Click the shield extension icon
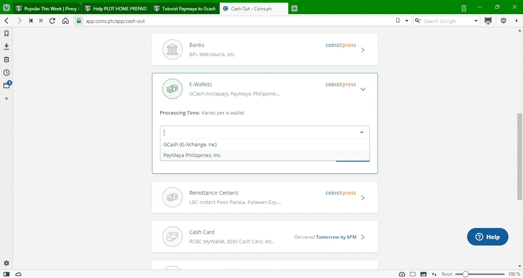 [503, 21]
